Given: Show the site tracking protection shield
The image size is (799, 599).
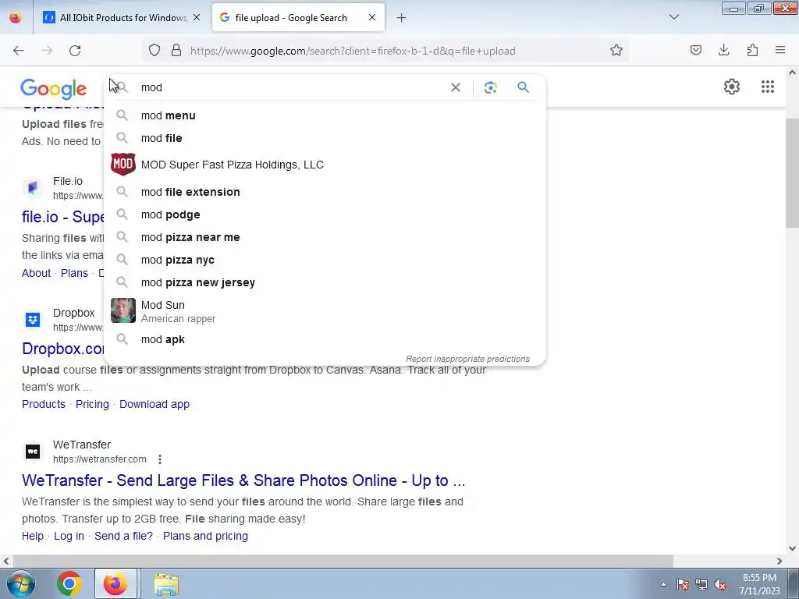Looking at the screenshot, I should (154, 51).
